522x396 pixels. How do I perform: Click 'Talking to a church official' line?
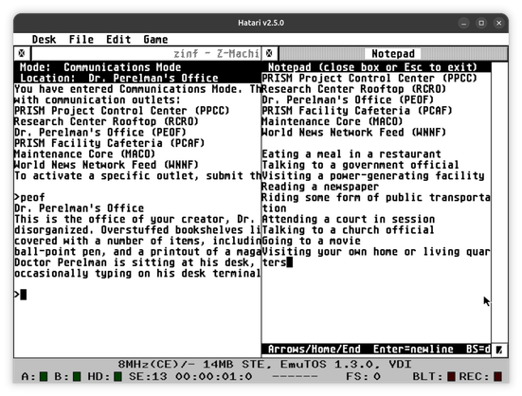[348, 230]
